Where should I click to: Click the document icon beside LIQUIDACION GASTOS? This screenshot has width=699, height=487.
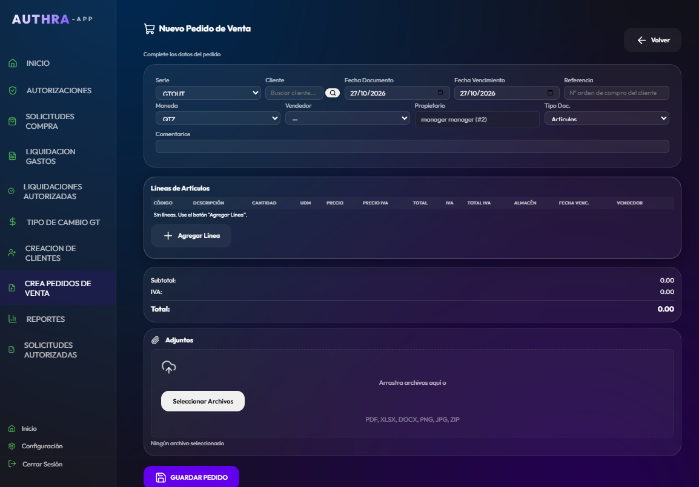[12, 156]
